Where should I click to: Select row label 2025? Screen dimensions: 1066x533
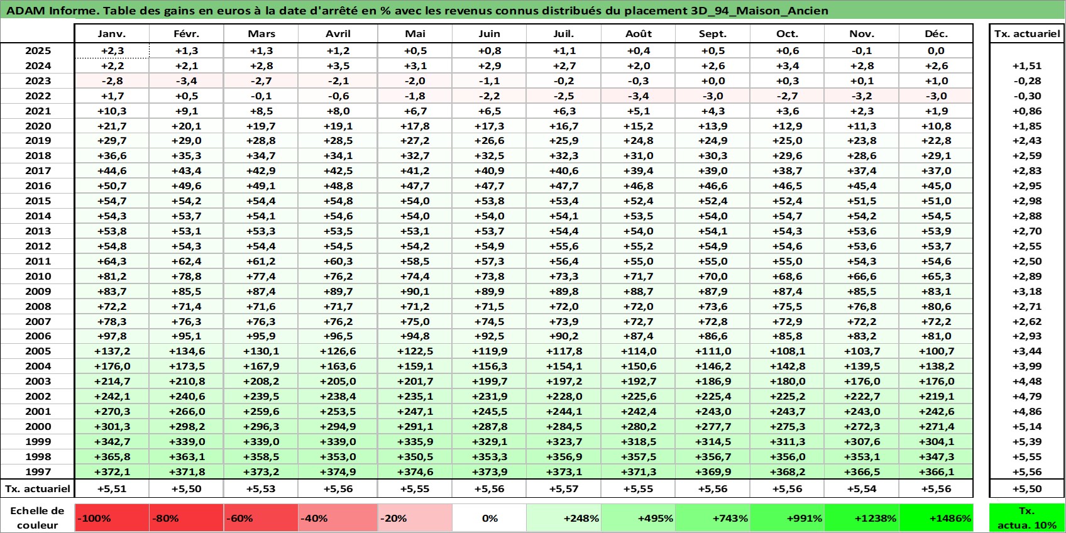[x=38, y=51]
